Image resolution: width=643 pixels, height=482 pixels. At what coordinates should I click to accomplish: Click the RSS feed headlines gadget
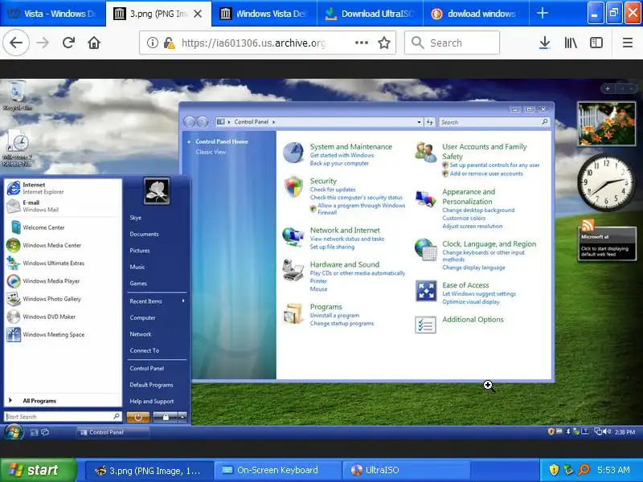(x=607, y=240)
